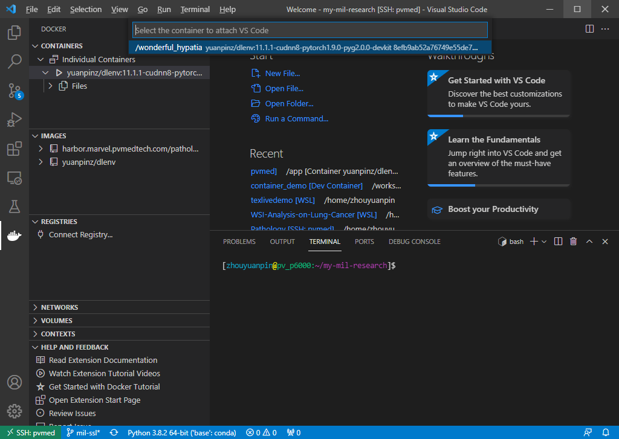
Task: Focus the container selection input box
Action: (310, 30)
